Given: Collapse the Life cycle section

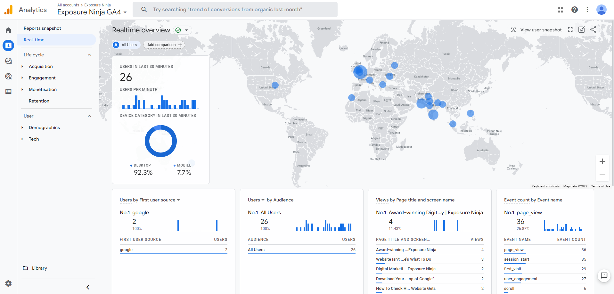Looking at the screenshot, I should [89, 55].
